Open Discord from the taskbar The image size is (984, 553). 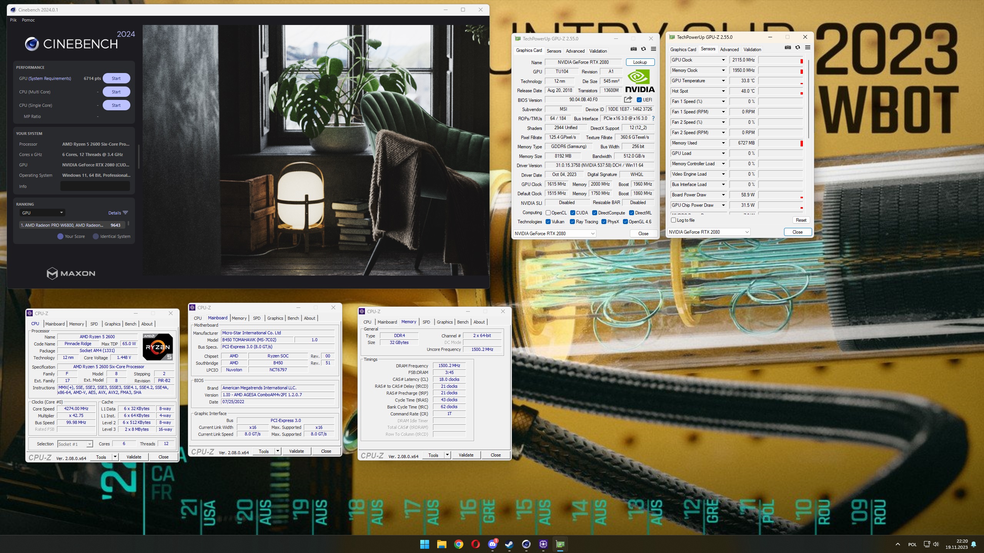click(492, 544)
